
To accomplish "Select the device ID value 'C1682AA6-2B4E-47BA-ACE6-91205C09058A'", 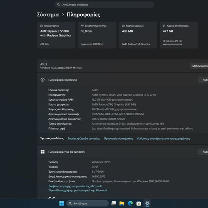I will point(118,114).
